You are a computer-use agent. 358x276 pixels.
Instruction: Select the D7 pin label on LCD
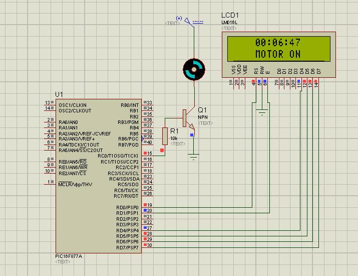click(x=319, y=71)
